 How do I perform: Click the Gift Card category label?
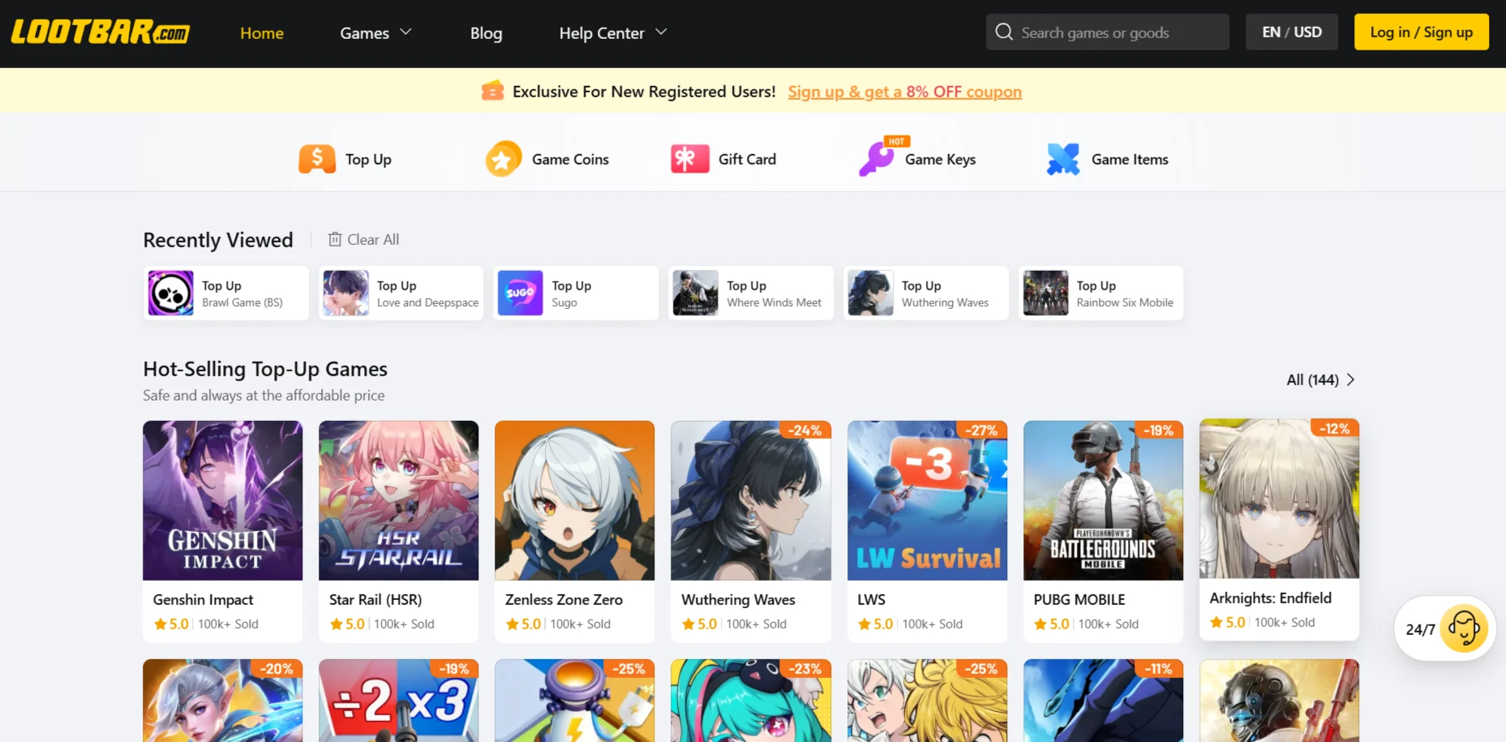click(x=747, y=160)
